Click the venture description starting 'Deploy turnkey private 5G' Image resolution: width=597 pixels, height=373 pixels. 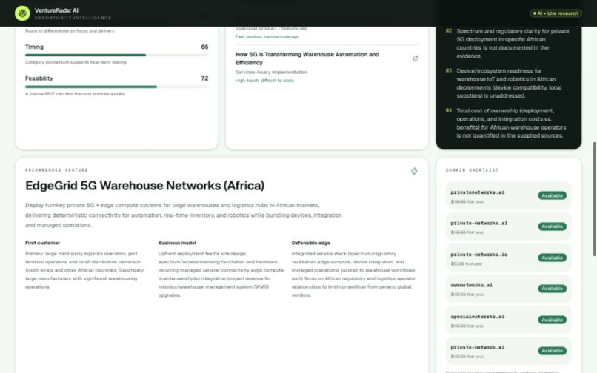coord(184,215)
